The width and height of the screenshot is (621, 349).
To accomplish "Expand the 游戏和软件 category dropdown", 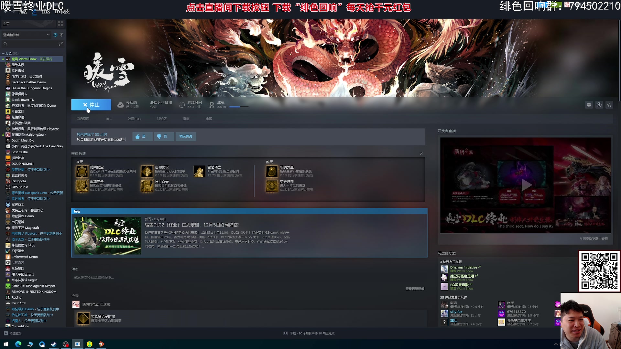I will pyautogui.click(x=26, y=35).
